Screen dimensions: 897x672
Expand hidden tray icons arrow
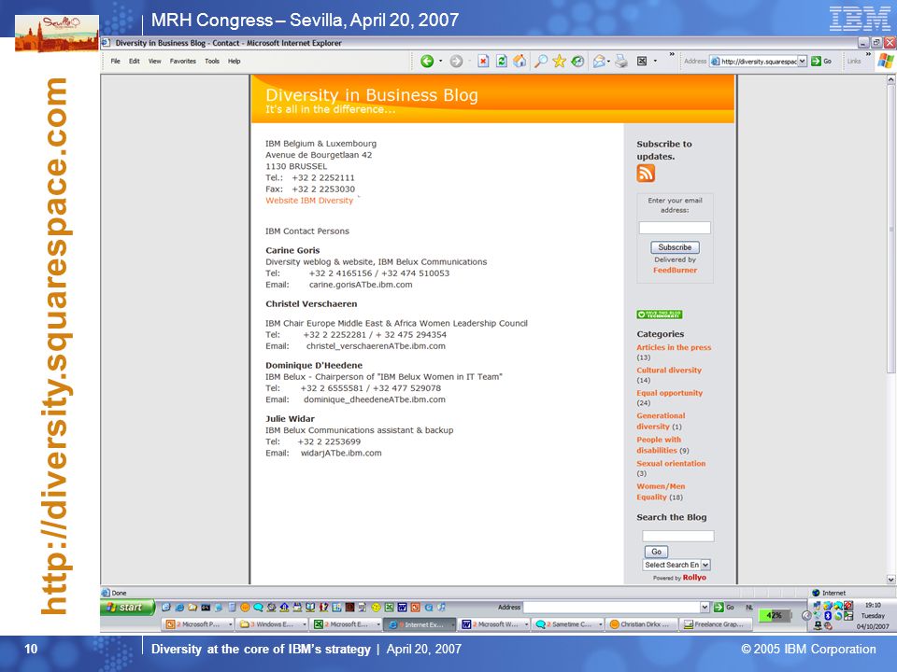[x=806, y=615]
